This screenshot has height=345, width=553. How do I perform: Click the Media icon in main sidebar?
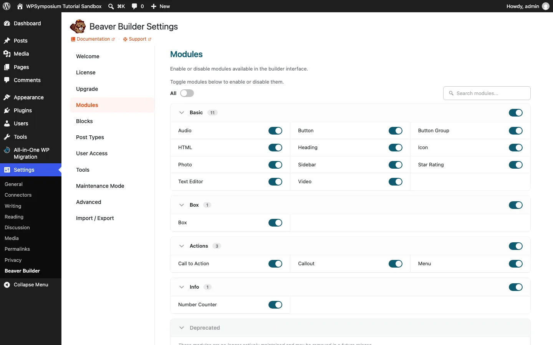point(7,54)
